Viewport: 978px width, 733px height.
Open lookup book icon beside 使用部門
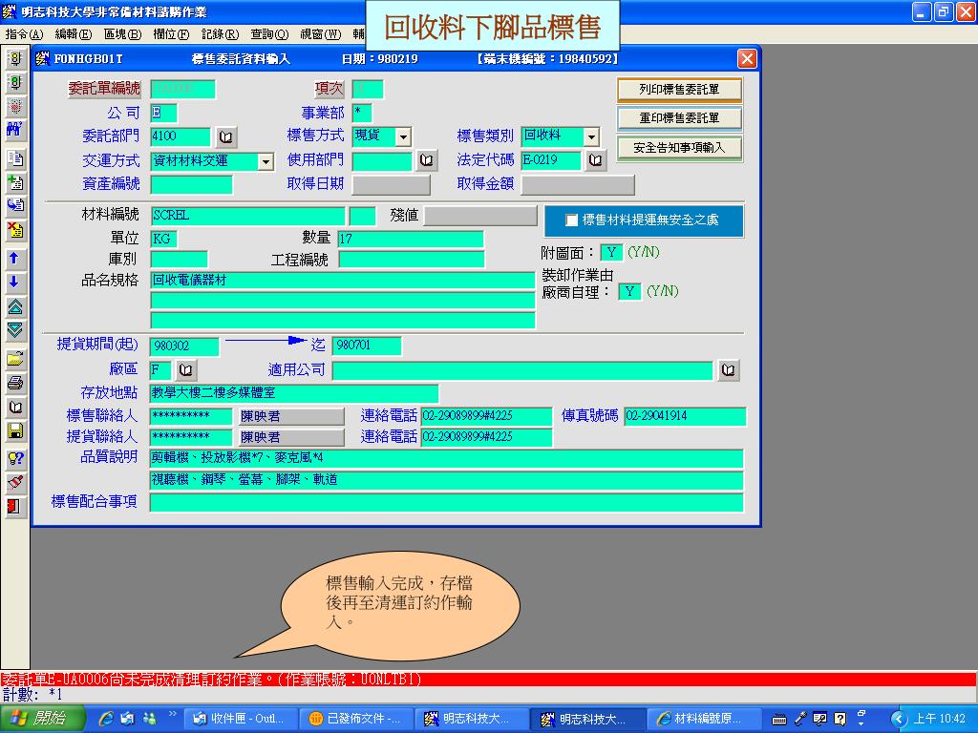tap(427, 160)
